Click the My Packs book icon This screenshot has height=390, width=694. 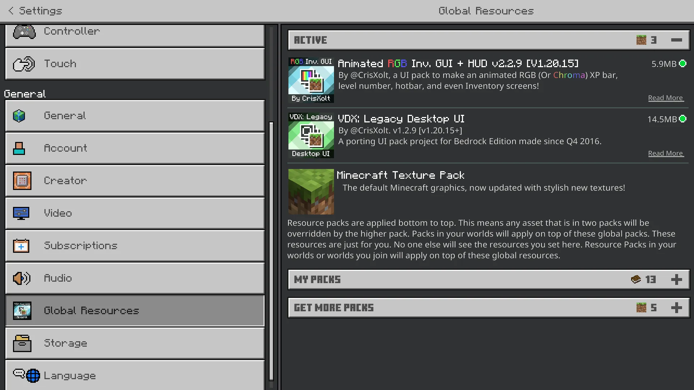tap(636, 279)
